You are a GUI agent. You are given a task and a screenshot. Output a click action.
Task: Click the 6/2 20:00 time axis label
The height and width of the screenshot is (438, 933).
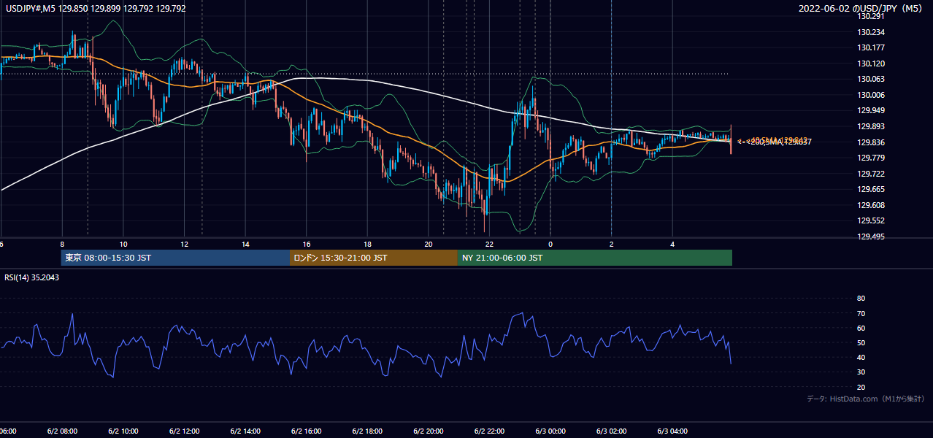click(x=429, y=431)
